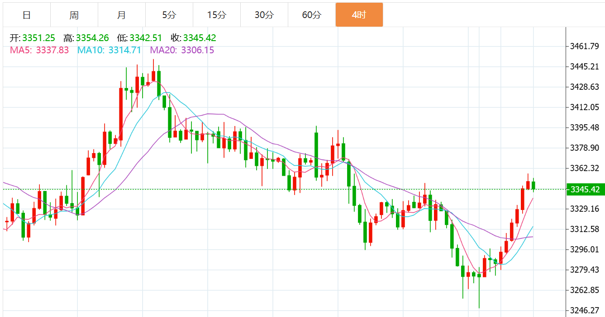Switch to the 日 (daily) timeframe tab

(27, 15)
